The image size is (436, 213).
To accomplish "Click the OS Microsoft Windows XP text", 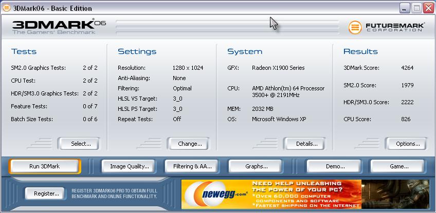I will coord(279,119).
